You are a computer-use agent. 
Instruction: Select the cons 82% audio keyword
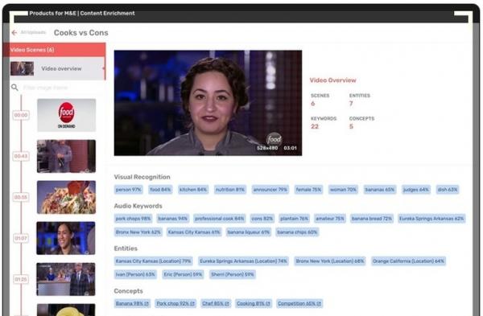[262, 219]
